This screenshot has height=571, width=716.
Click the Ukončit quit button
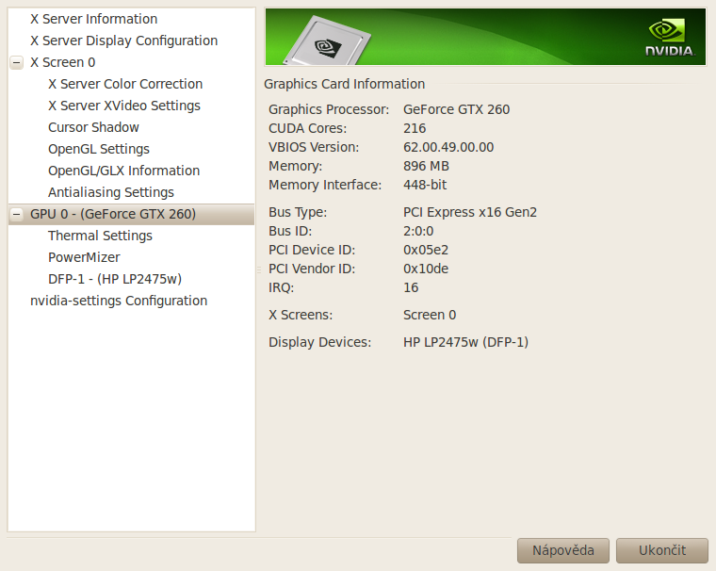[x=662, y=550]
